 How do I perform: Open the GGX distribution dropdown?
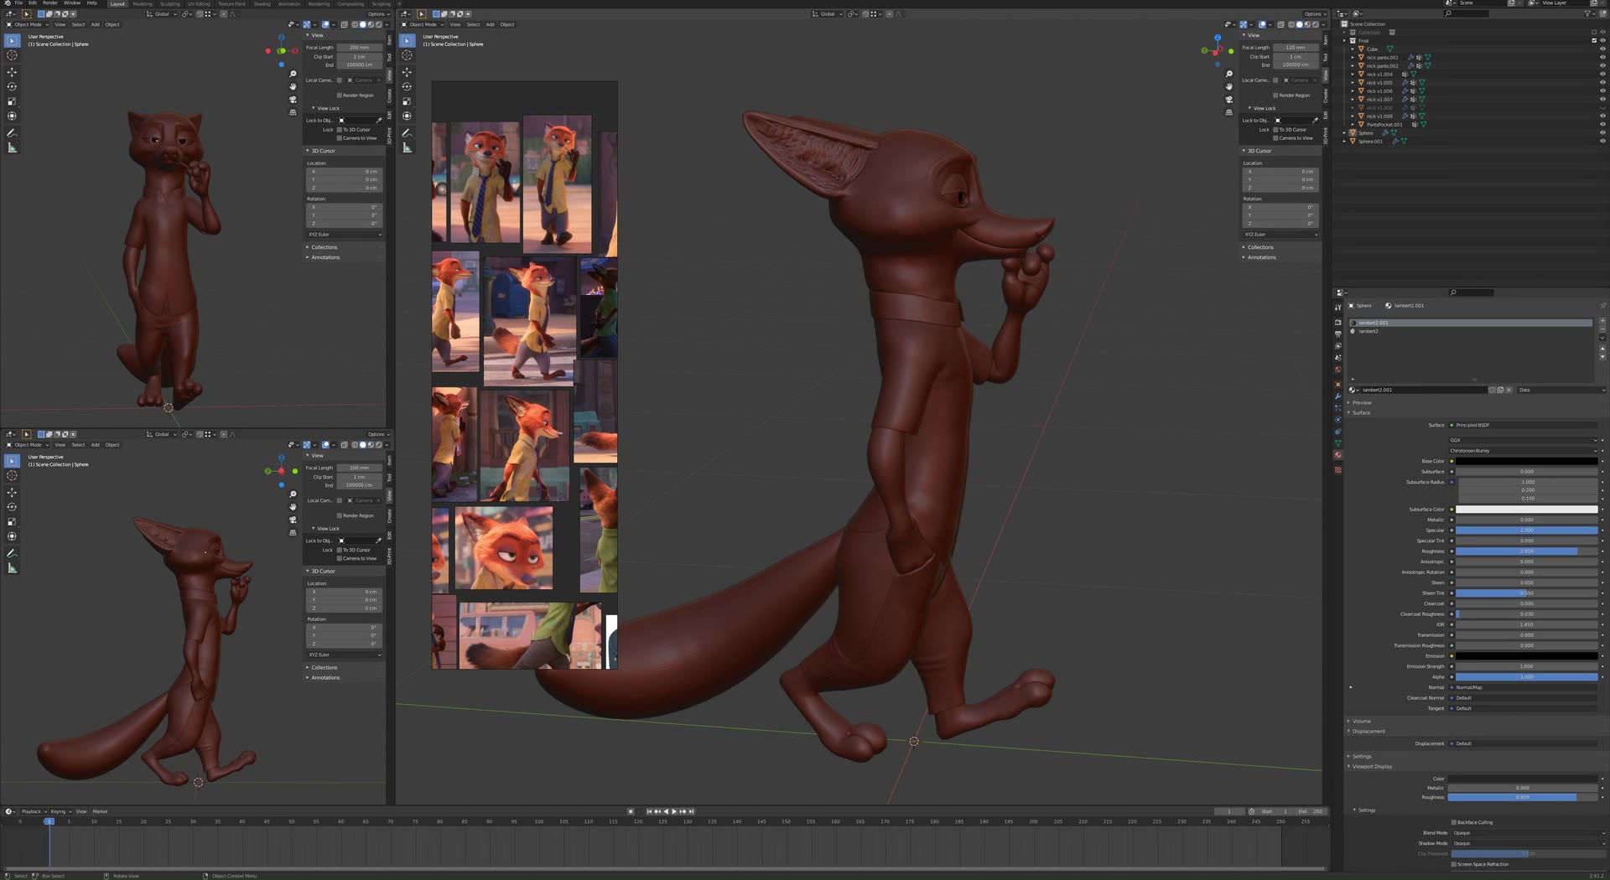click(1522, 440)
